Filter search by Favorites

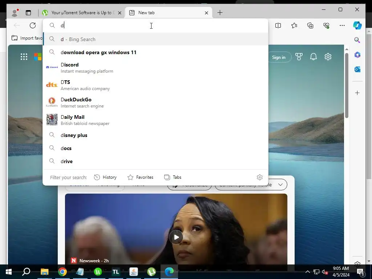[141, 177]
